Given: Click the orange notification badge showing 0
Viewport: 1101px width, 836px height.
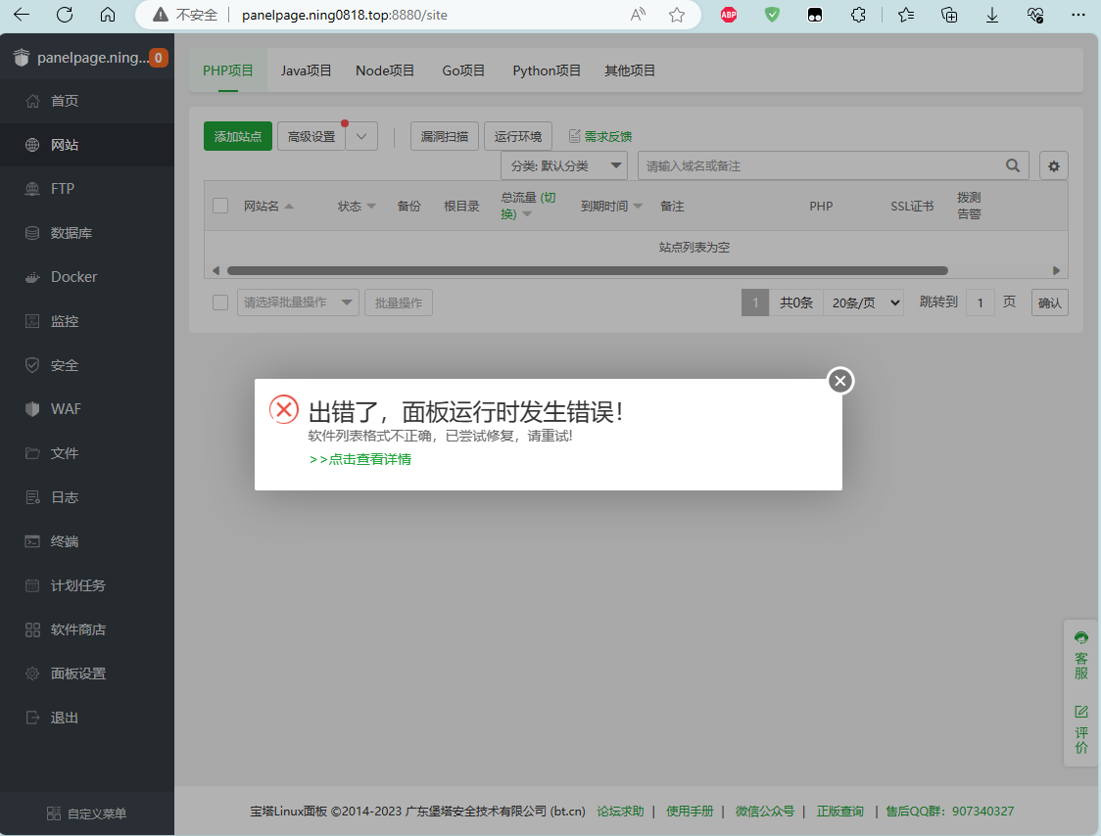Looking at the screenshot, I should tap(158, 58).
